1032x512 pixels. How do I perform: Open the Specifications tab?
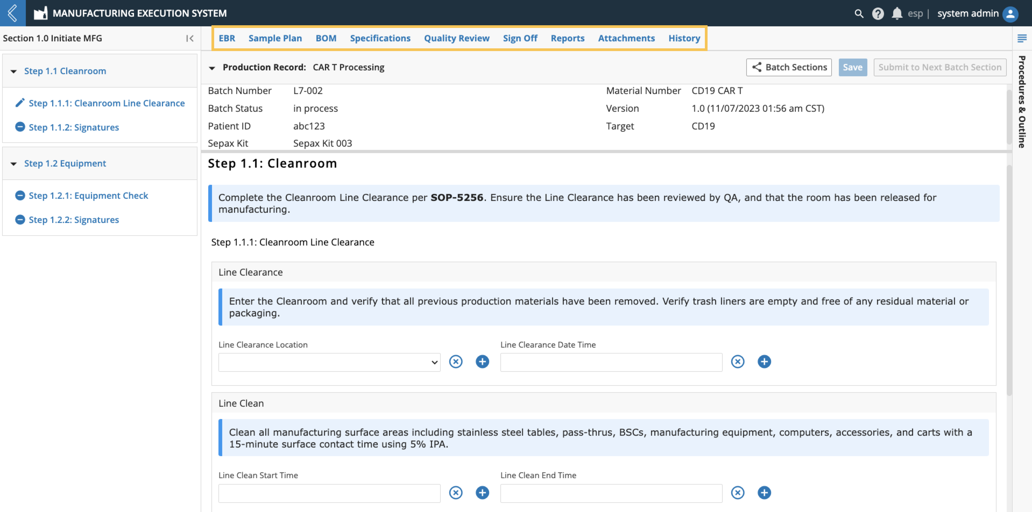coord(380,38)
